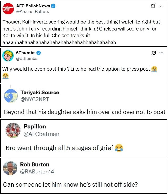Screen dimensions: 168x195
Task: Click the Rob Burton profile avatar
Action: pyautogui.click(x=10, y=168)
